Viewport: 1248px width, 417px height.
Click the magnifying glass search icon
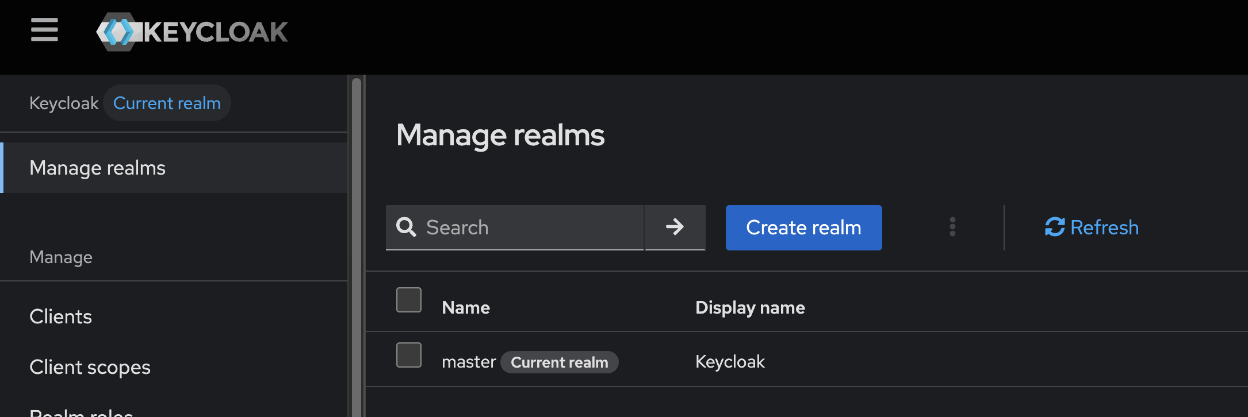tap(406, 227)
